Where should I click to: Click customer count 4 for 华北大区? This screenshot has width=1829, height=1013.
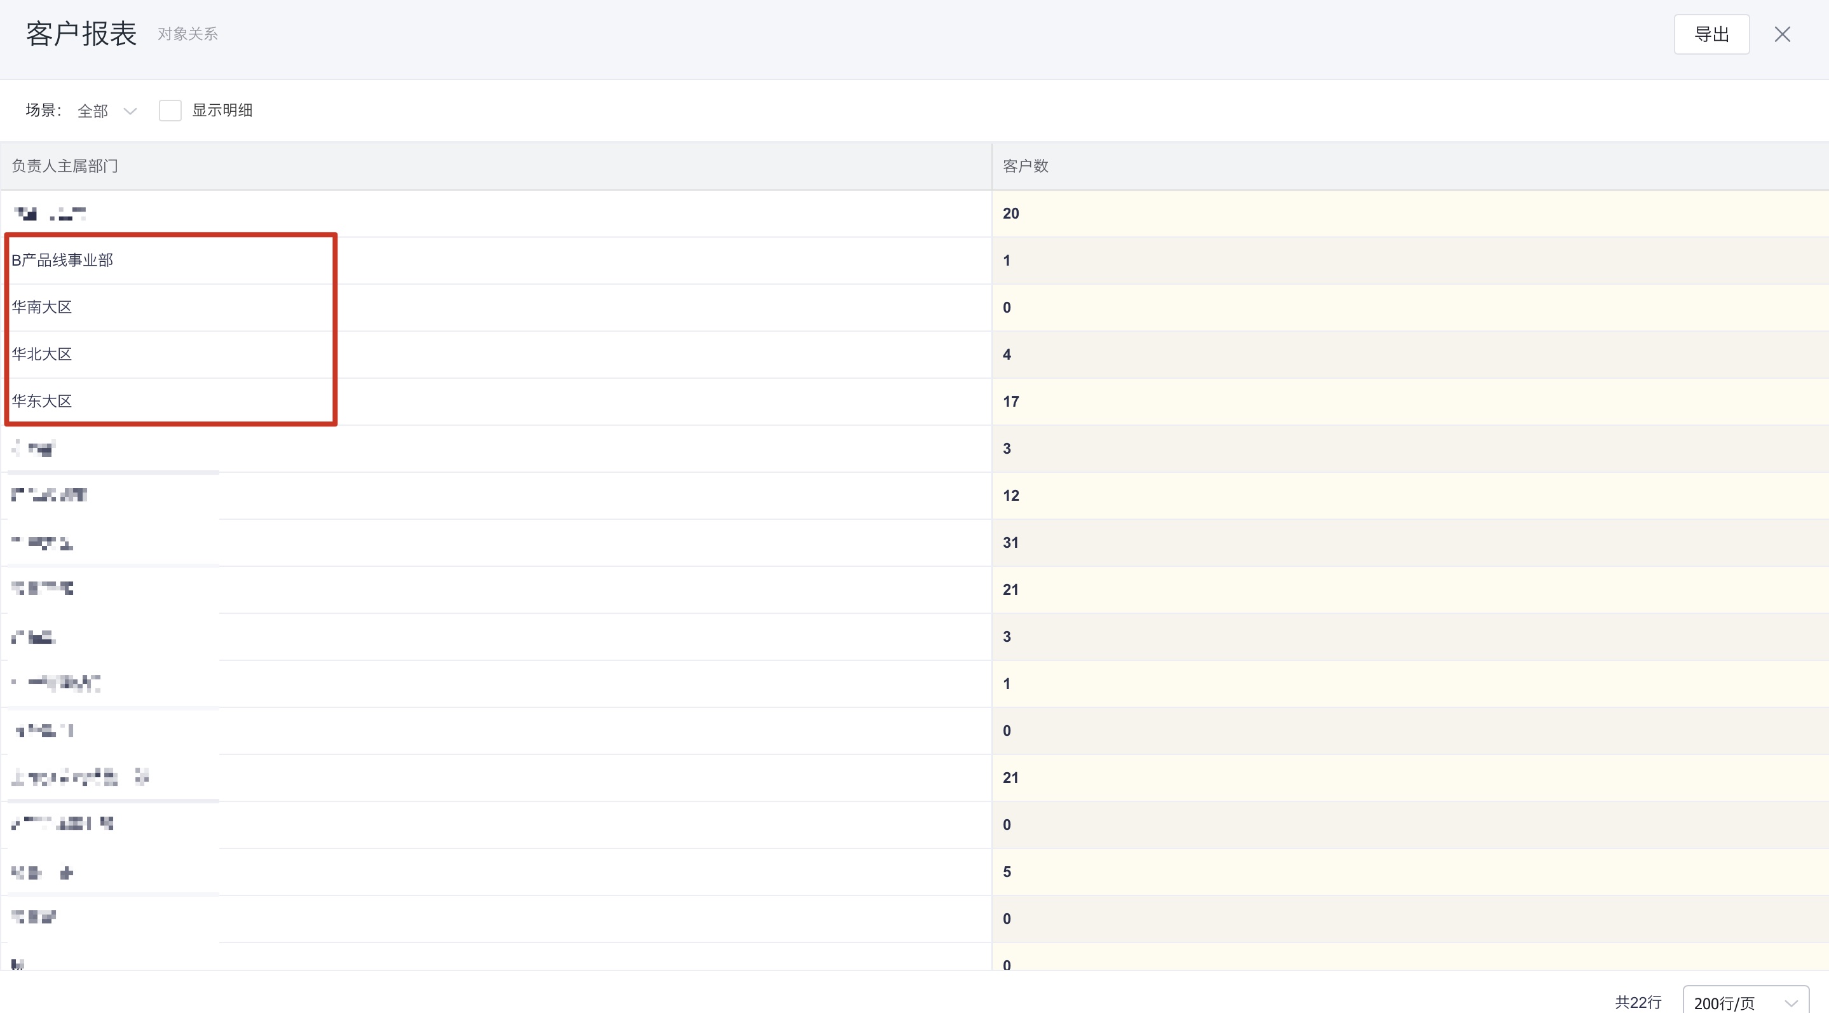1006,355
